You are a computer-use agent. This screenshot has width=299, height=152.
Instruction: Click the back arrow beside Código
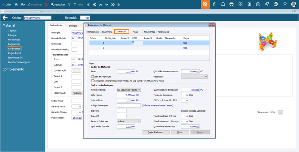click(6, 18)
